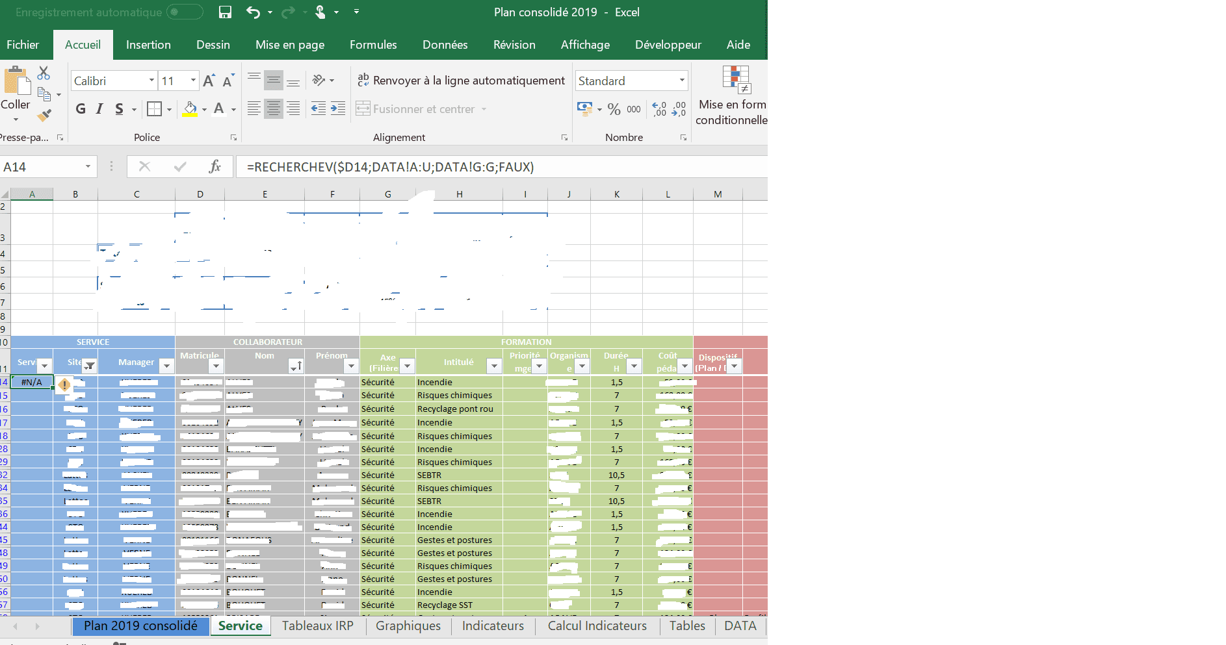Open the Formules ribbon tab
Image resolution: width=1226 pixels, height=645 pixels.
point(372,45)
